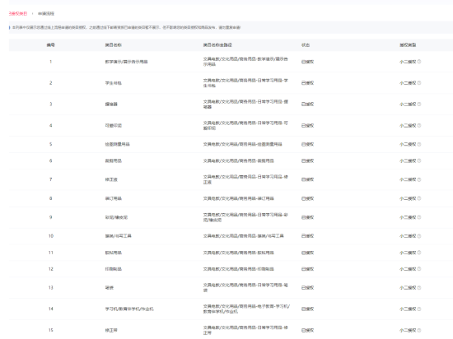Click the 授权类型 column header
Viewport: 453px width, 339px height.
pos(408,45)
